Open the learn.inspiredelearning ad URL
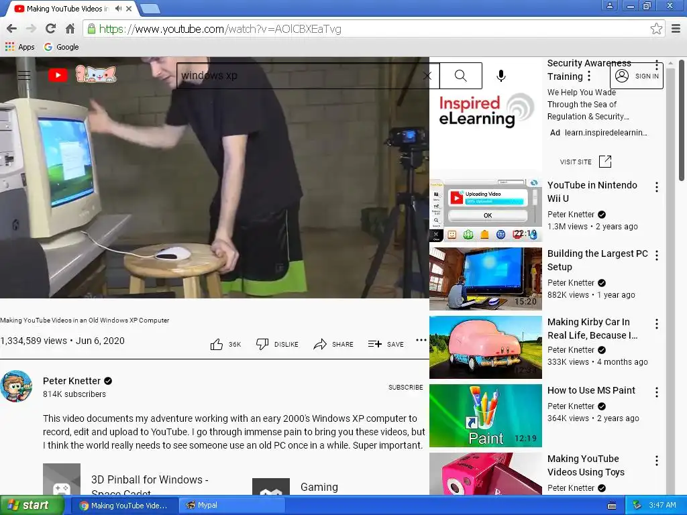This screenshot has height=515, width=687. (x=606, y=133)
